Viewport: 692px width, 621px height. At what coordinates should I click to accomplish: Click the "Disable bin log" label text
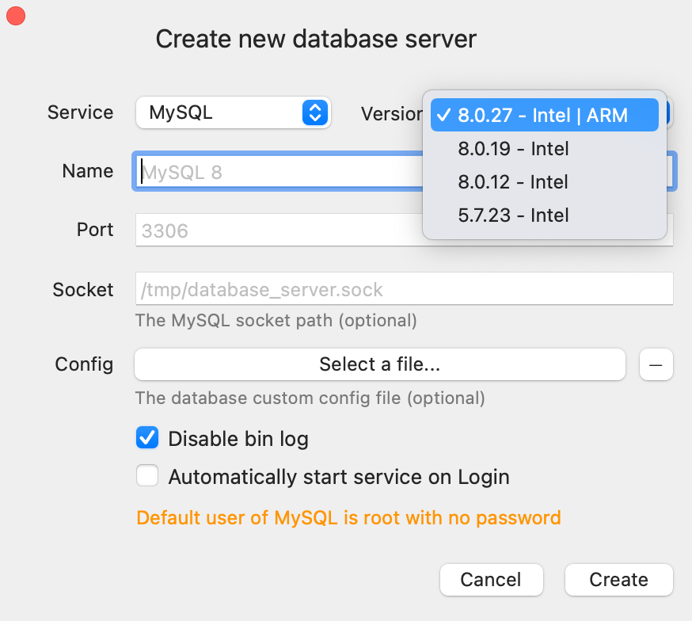(238, 438)
